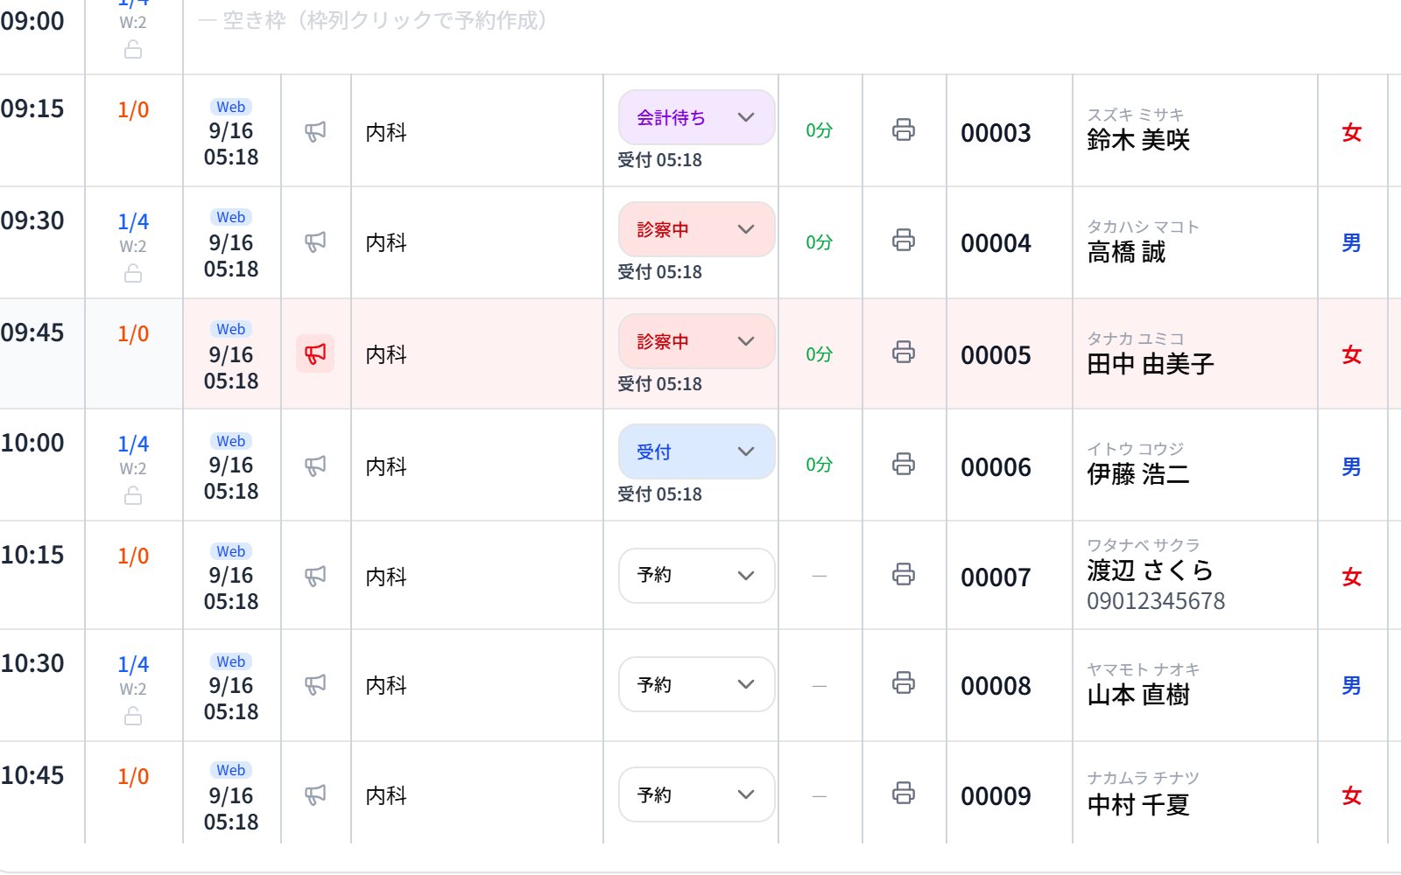
Task: Click the megaphone call icon for 高橋 誠
Action: click(x=315, y=241)
